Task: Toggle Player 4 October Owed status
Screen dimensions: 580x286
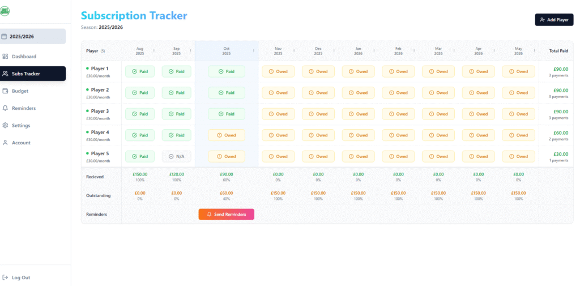Action: 227,135
